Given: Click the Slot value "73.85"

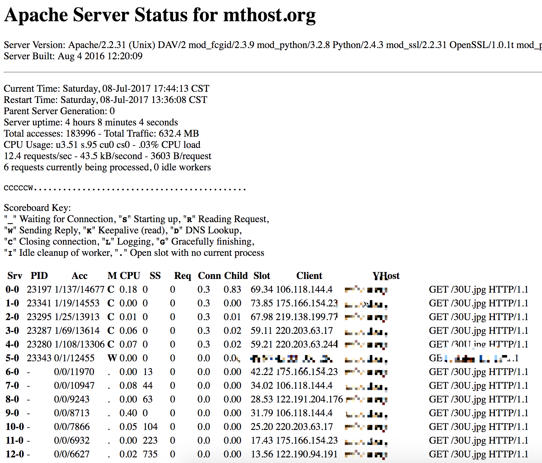Looking at the screenshot, I should [262, 303].
